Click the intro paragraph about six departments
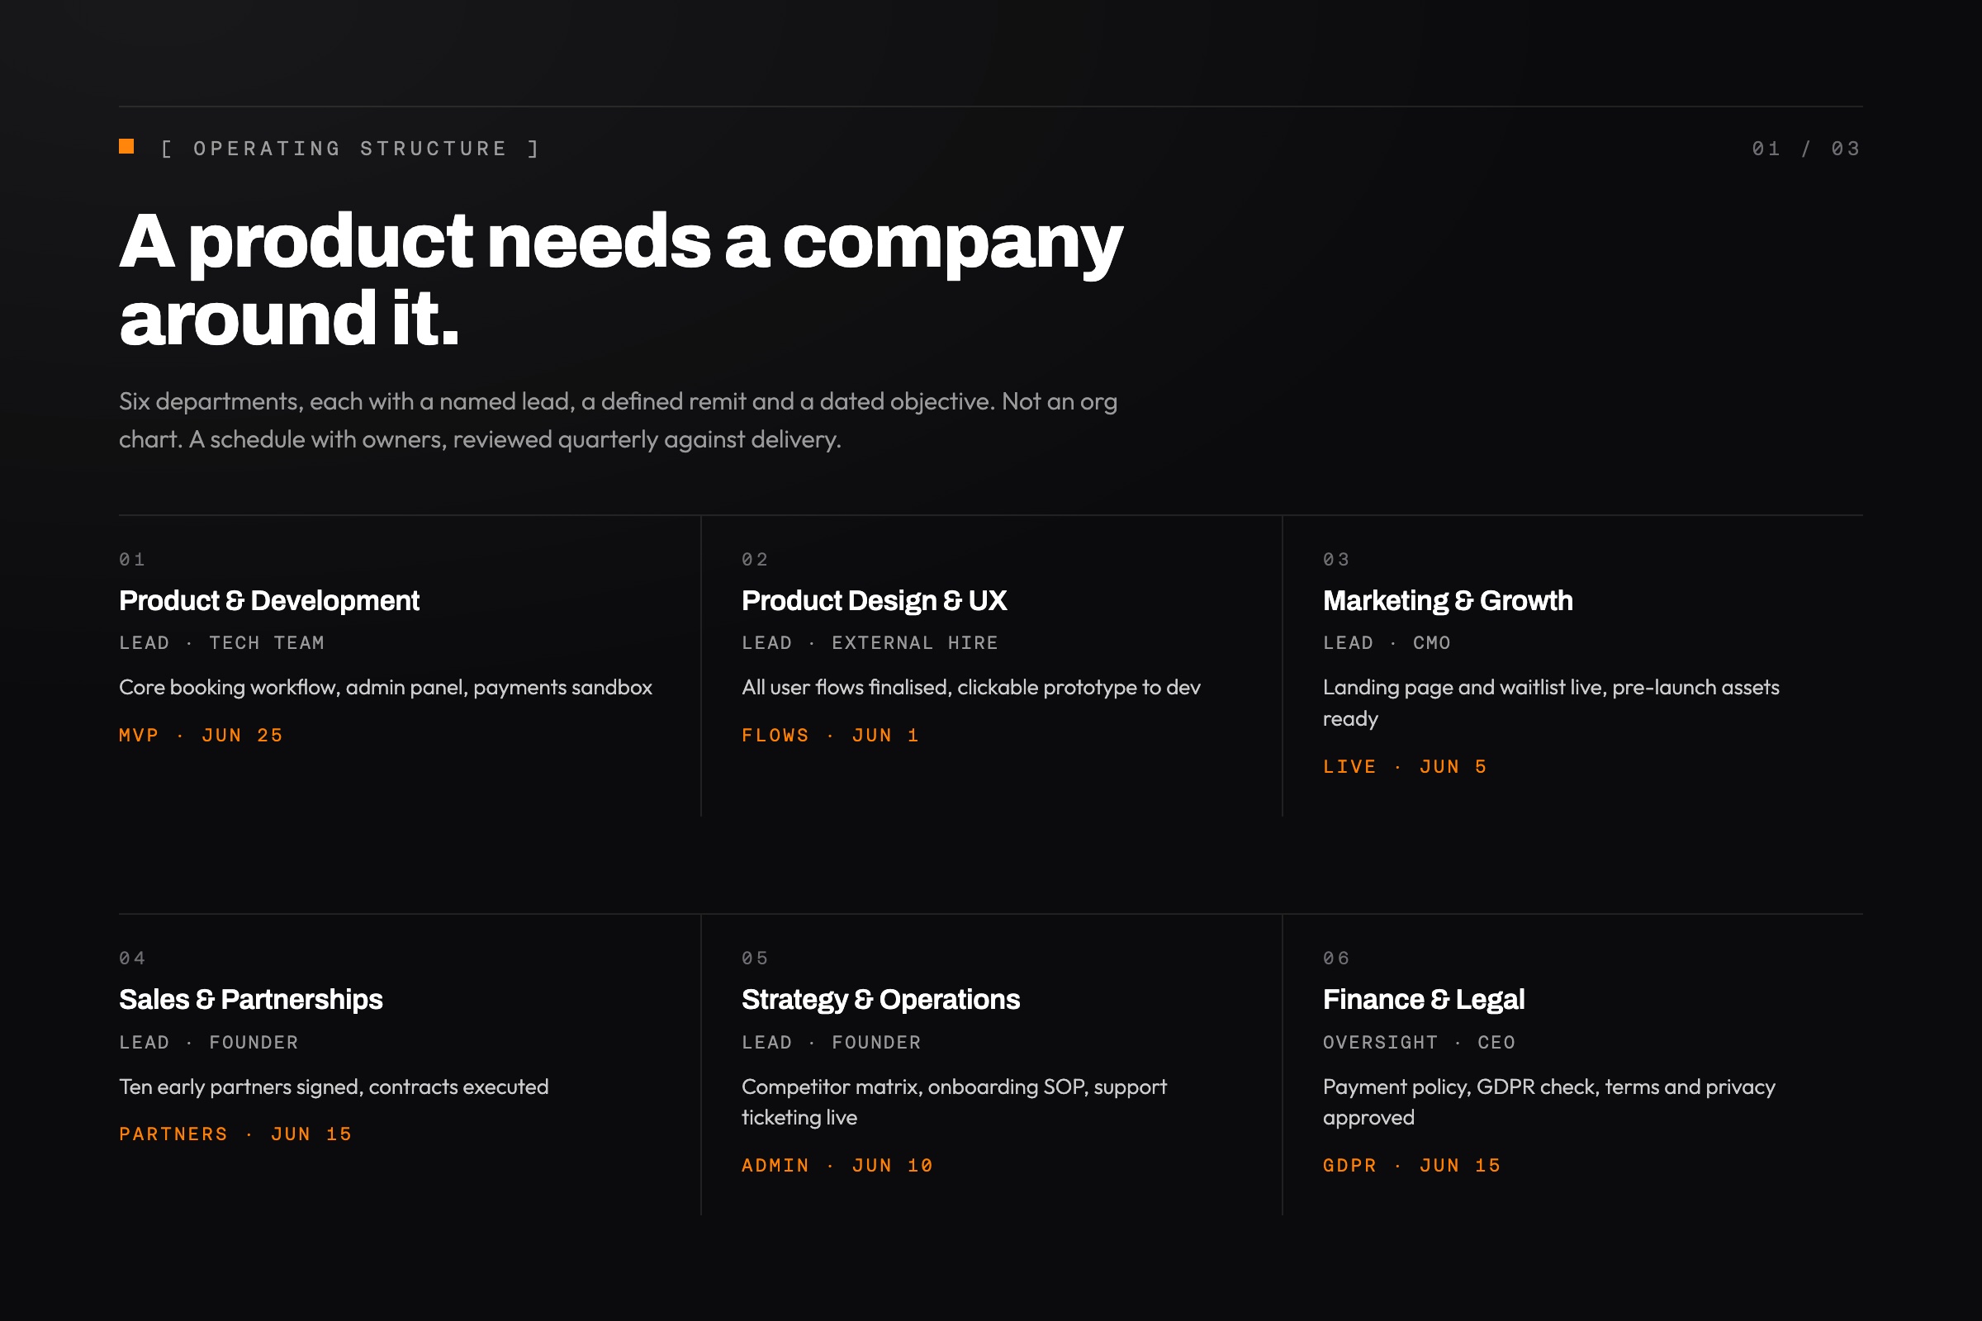Image resolution: width=1982 pixels, height=1321 pixels. [619, 420]
